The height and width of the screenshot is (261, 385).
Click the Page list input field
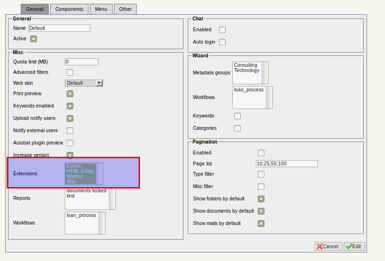coord(287,163)
